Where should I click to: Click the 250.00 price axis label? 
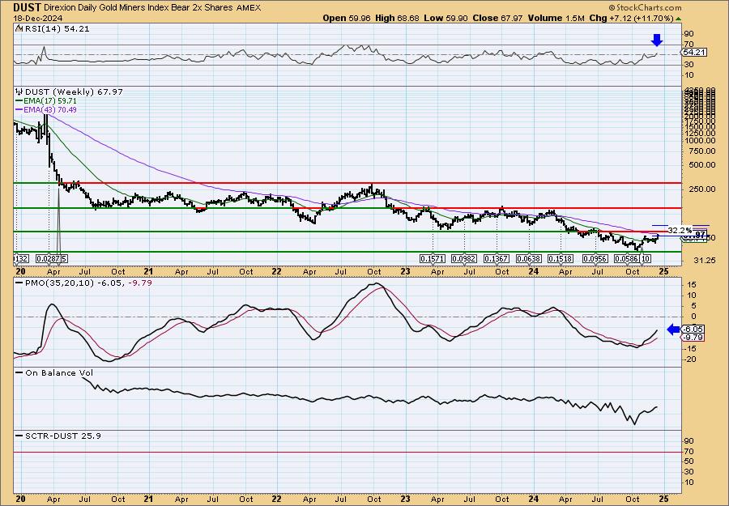(x=702, y=189)
